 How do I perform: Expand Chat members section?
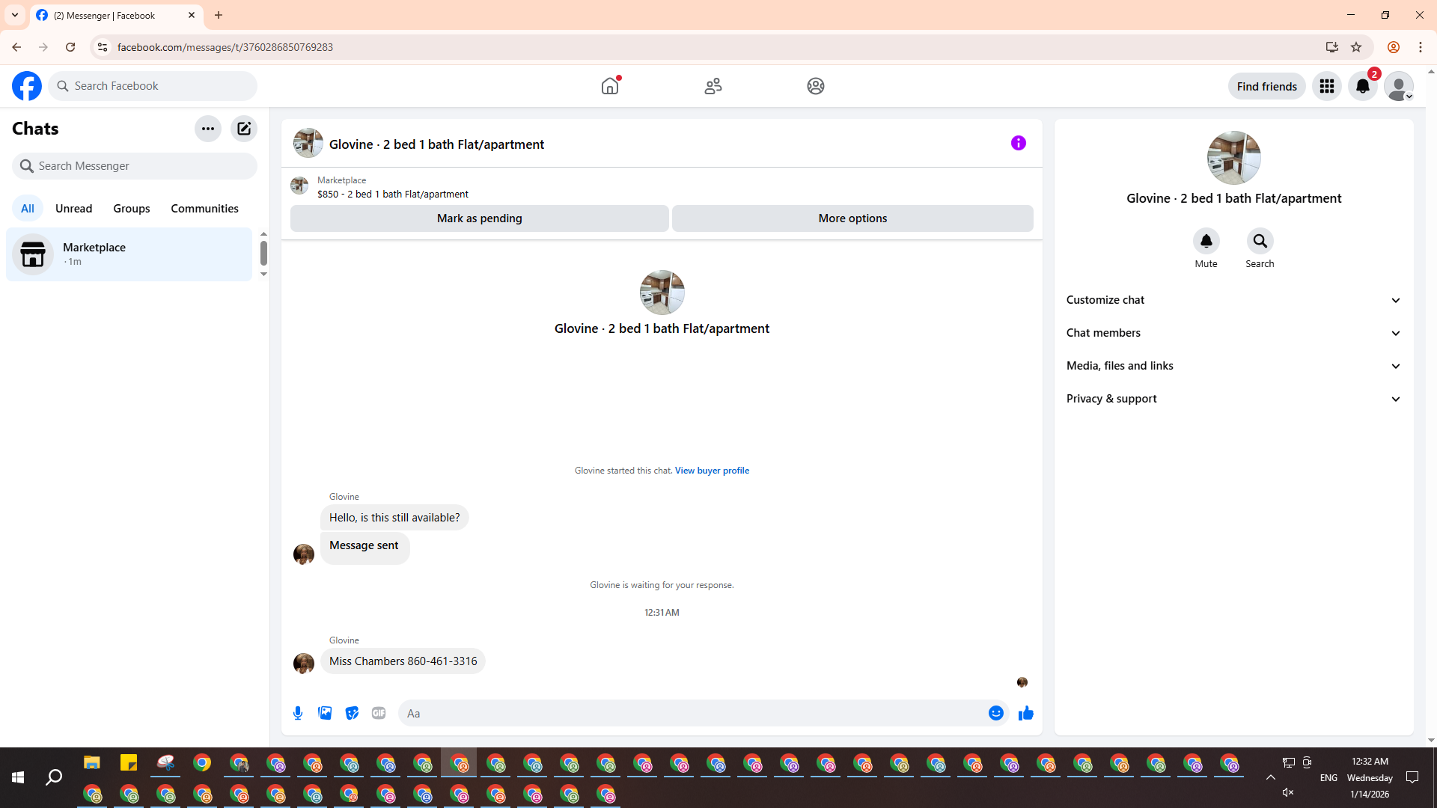click(1233, 333)
